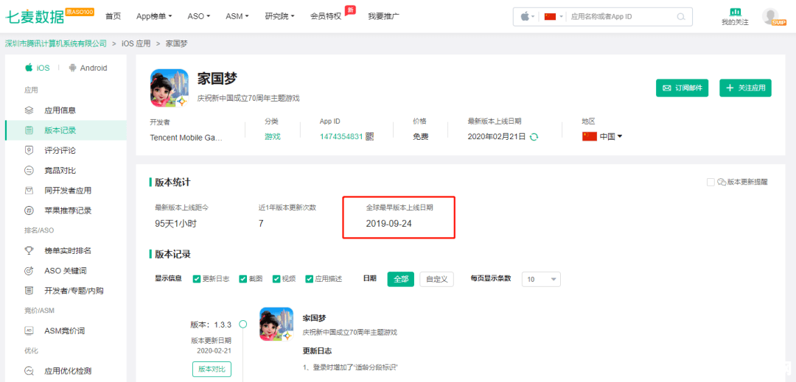
Task: Click the Tencent Mobile Ga… developer name
Action: [186, 137]
